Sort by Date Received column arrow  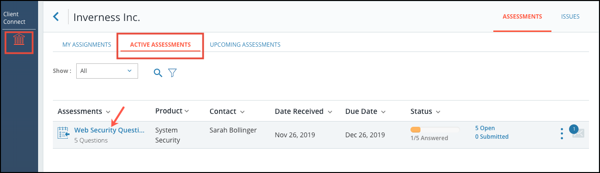(329, 112)
